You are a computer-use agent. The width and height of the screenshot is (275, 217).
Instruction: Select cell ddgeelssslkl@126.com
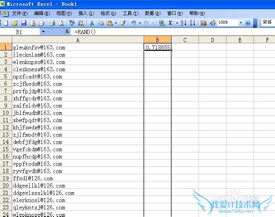tap(78, 193)
